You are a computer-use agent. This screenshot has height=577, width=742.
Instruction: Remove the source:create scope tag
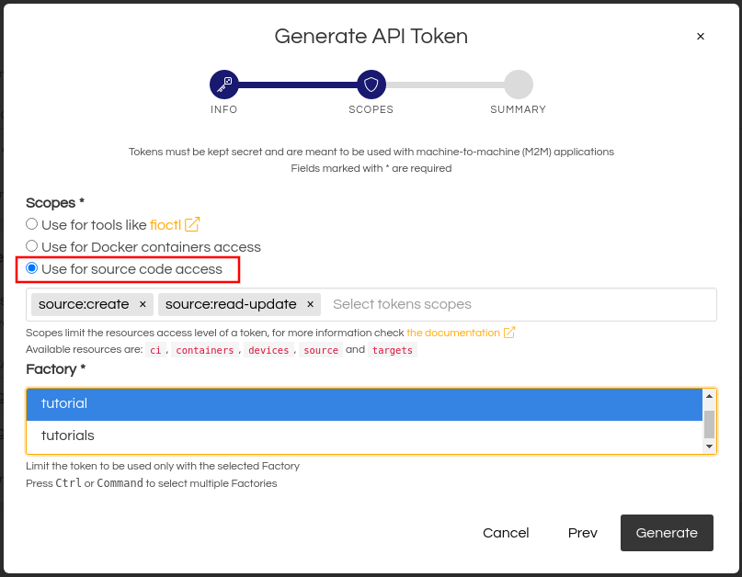click(143, 304)
